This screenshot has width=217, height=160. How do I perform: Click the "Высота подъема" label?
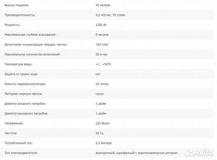[x=19, y=5]
